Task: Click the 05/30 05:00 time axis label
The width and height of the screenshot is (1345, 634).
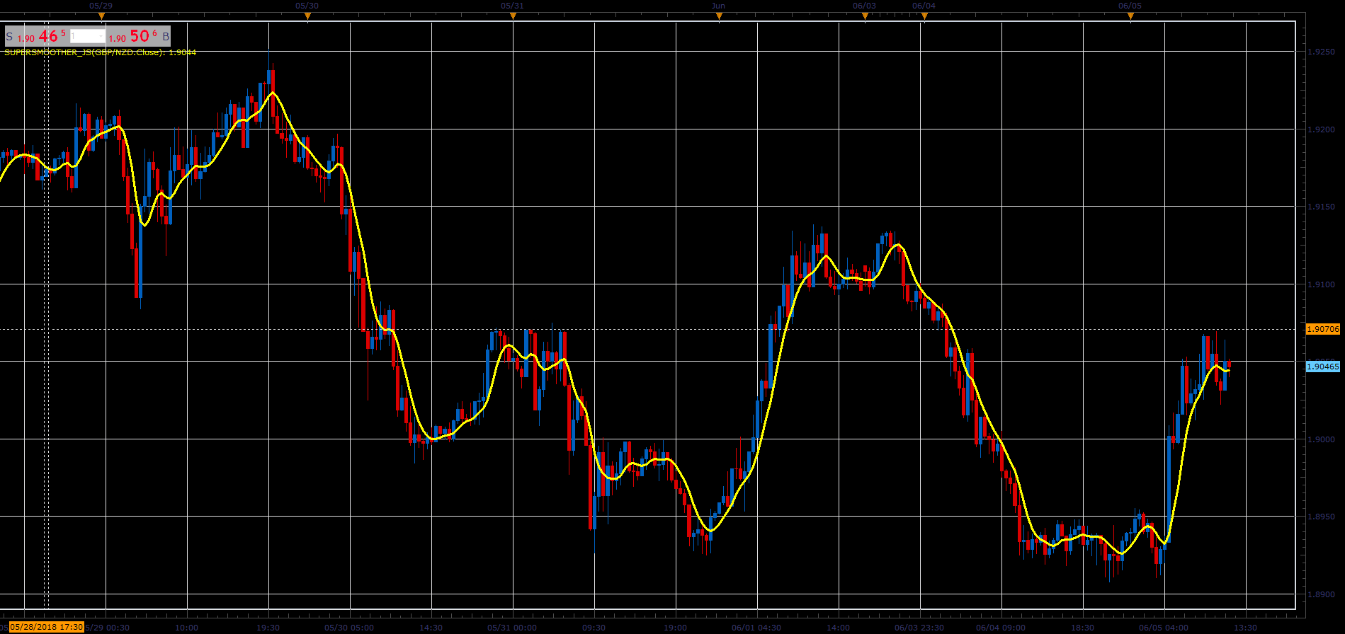Action: tap(349, 628)
